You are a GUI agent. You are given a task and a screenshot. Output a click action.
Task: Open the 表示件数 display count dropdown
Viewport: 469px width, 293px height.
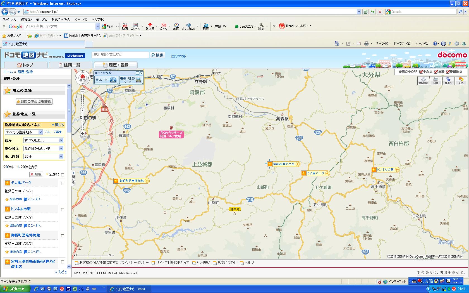(44, 157)
